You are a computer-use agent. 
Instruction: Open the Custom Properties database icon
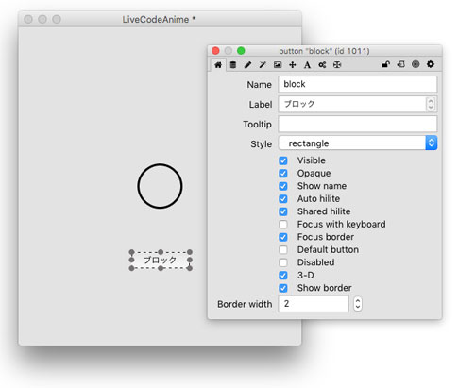coord(233,65)
